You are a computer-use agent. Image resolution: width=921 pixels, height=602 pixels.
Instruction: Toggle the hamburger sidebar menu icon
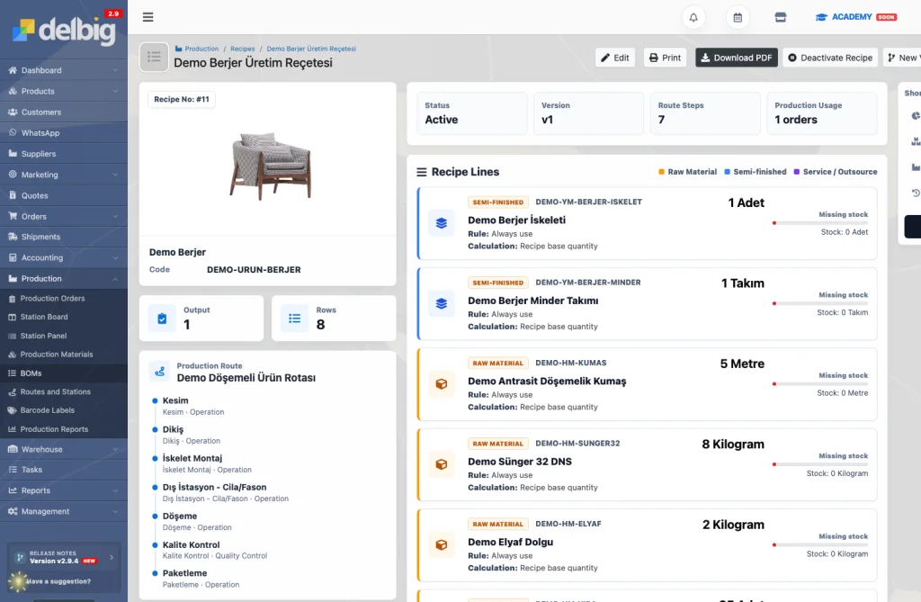148,17
